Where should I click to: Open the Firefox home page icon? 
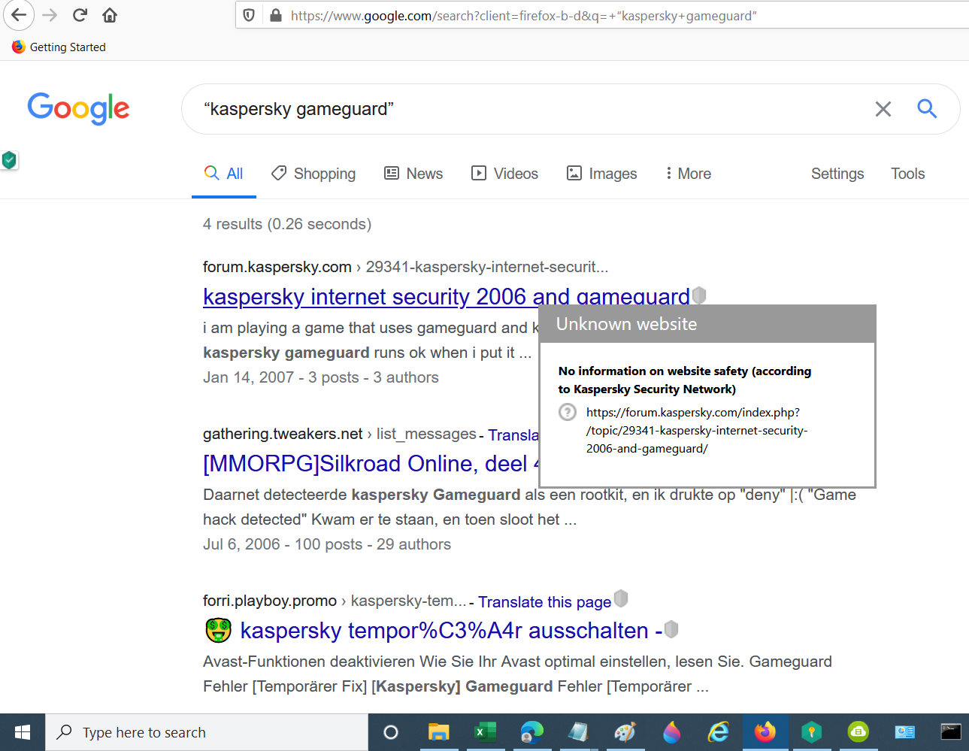point(110,15)
